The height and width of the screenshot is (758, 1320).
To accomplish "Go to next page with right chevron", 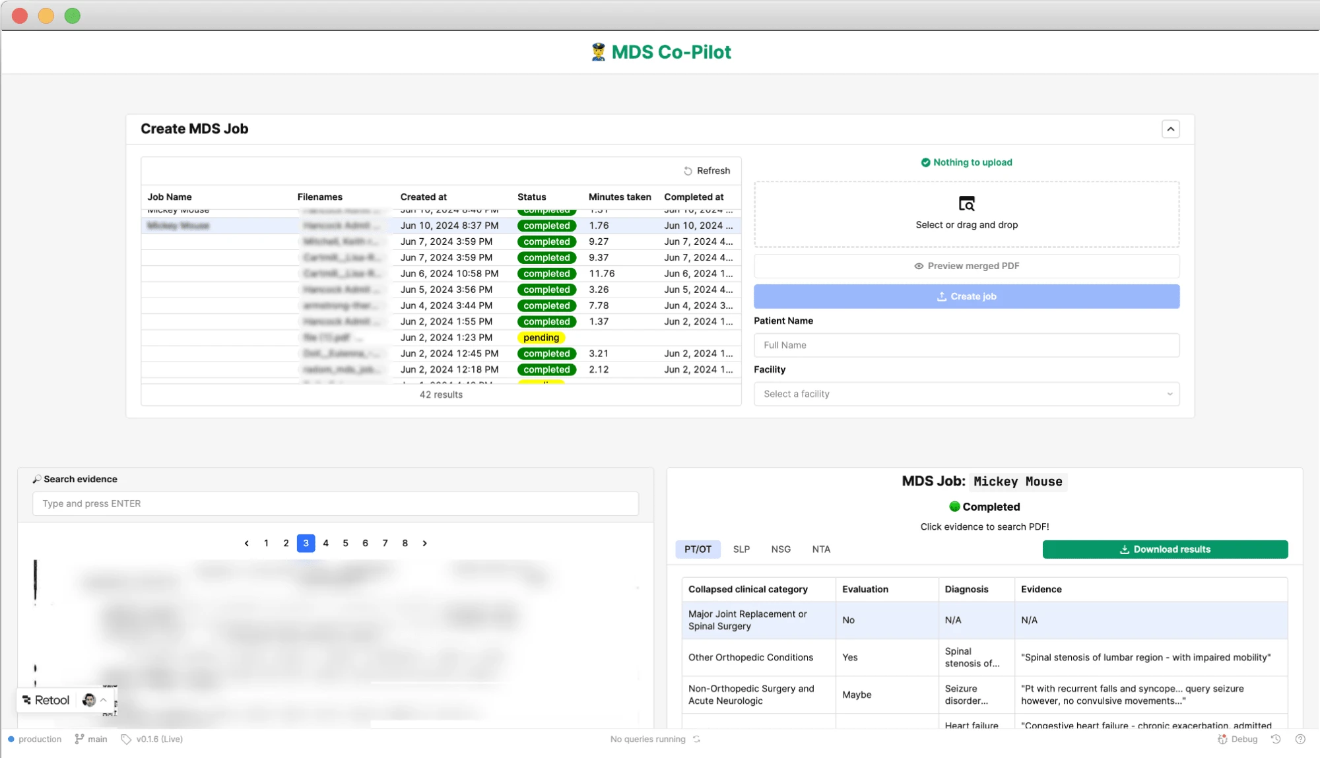I will point(424,544).
